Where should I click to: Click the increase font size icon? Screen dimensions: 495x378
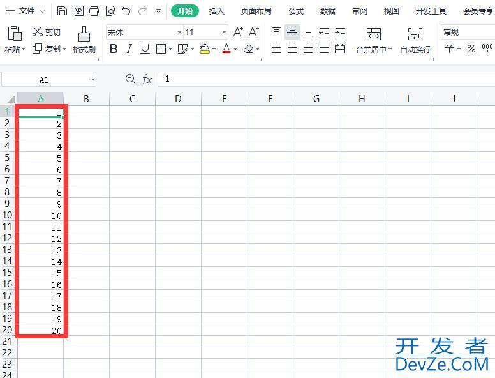click(238, 32)
